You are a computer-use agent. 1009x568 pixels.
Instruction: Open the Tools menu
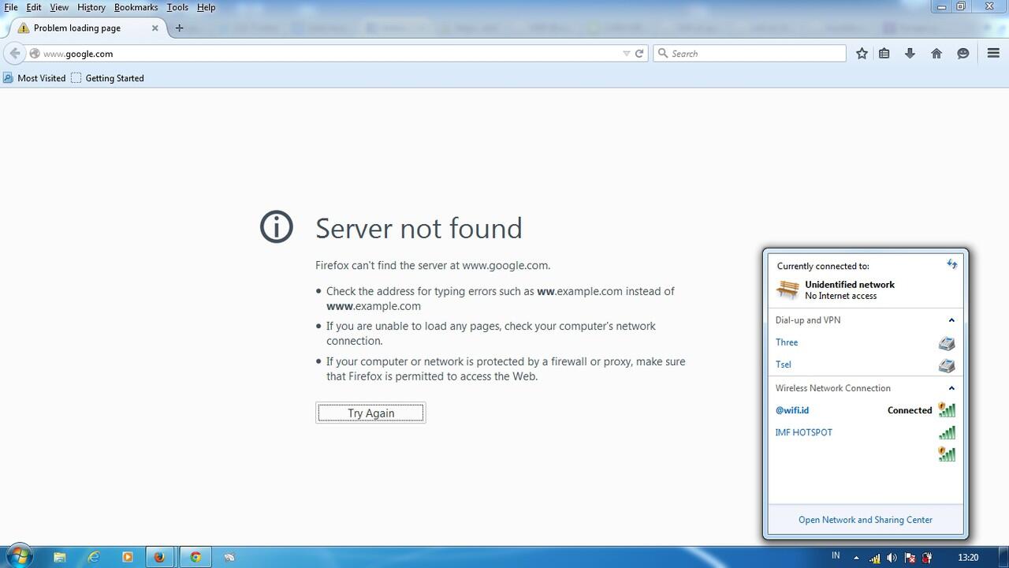pyautogui.click(x=177, y=7)
